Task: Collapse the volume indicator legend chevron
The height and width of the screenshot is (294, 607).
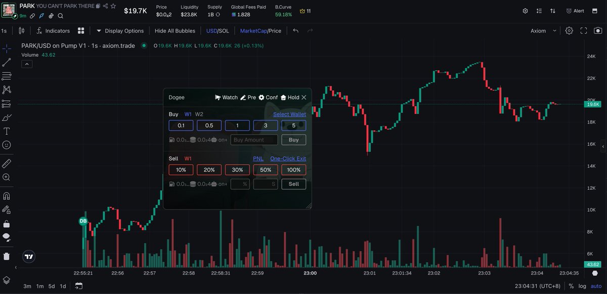Action: tap(27, 64)
